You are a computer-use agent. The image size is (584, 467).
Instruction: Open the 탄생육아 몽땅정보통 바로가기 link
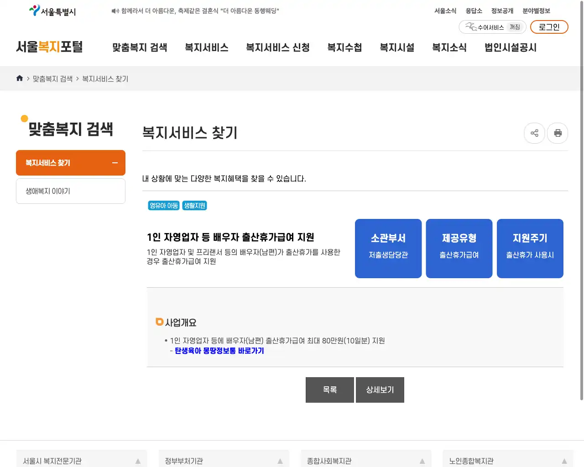(x=219, y=351)
